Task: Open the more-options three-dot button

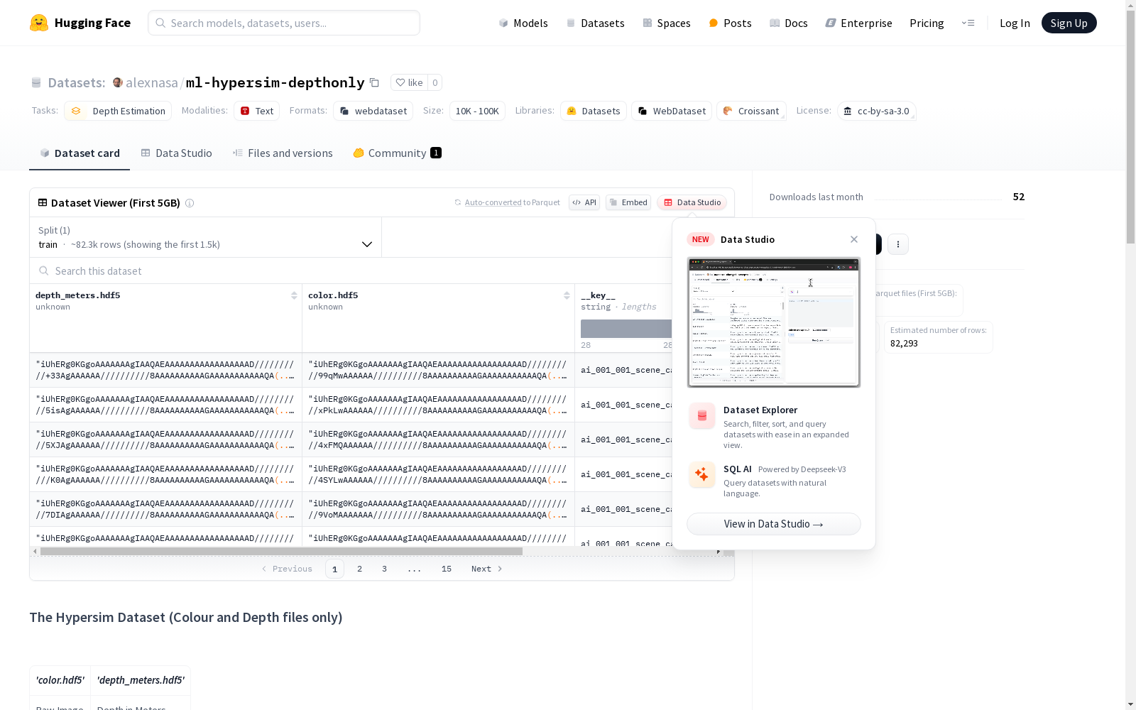Action: pos(898,244)
